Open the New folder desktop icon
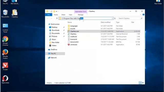 [x=158, y=2]
